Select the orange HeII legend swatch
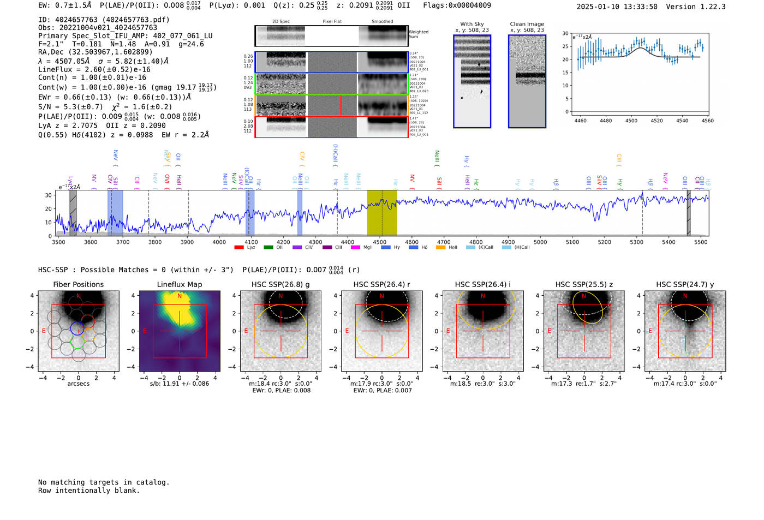The height and width of the screenshot is (520, 764). (440, 247)
